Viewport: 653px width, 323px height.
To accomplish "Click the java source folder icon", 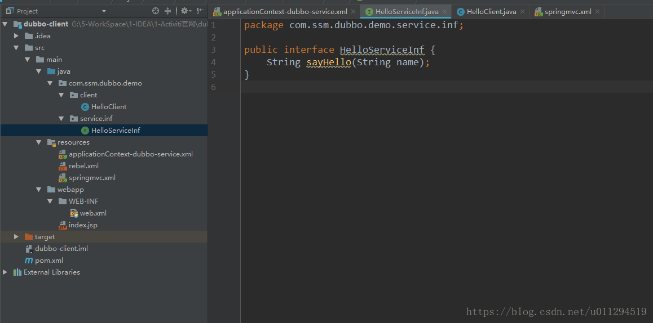I will pyautogui.click(x=51, y=71).
